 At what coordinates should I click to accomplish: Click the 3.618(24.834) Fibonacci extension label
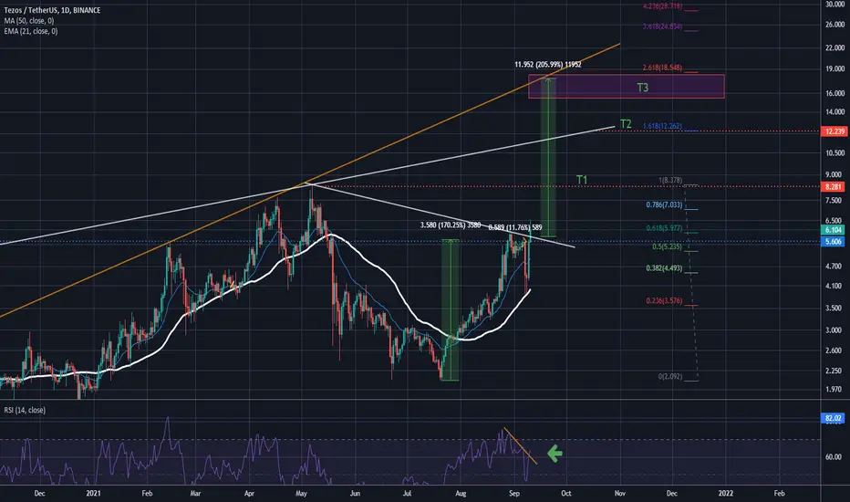pos(662,26)
